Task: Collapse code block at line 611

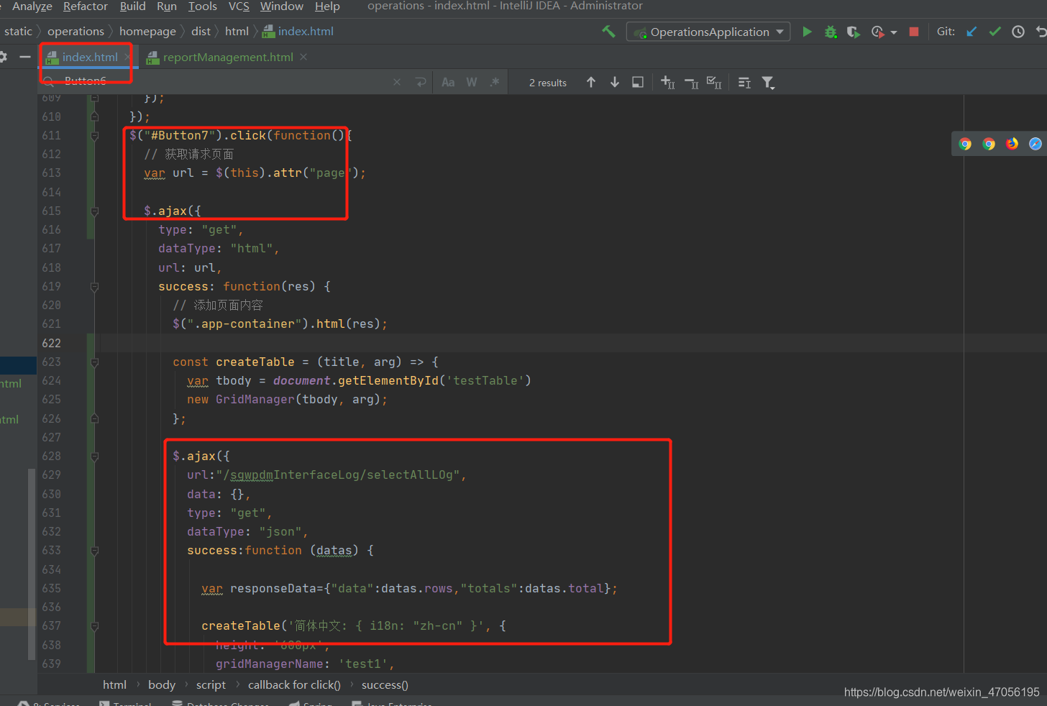Action: 94,135
